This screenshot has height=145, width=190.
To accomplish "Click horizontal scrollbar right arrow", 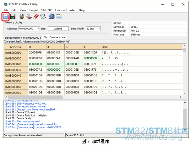I will [181, 97].
